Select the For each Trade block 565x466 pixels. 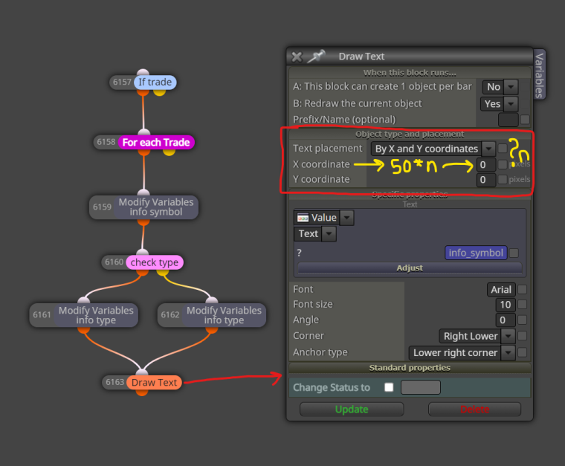click(156, 142)
